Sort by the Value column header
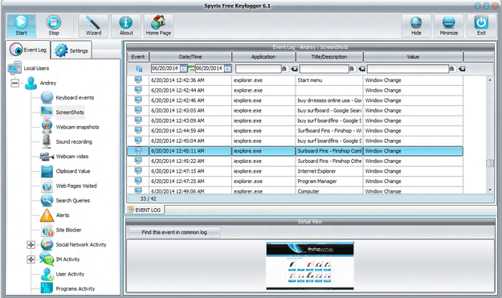Screen dimensions: 502x298 tap(413, 57)
